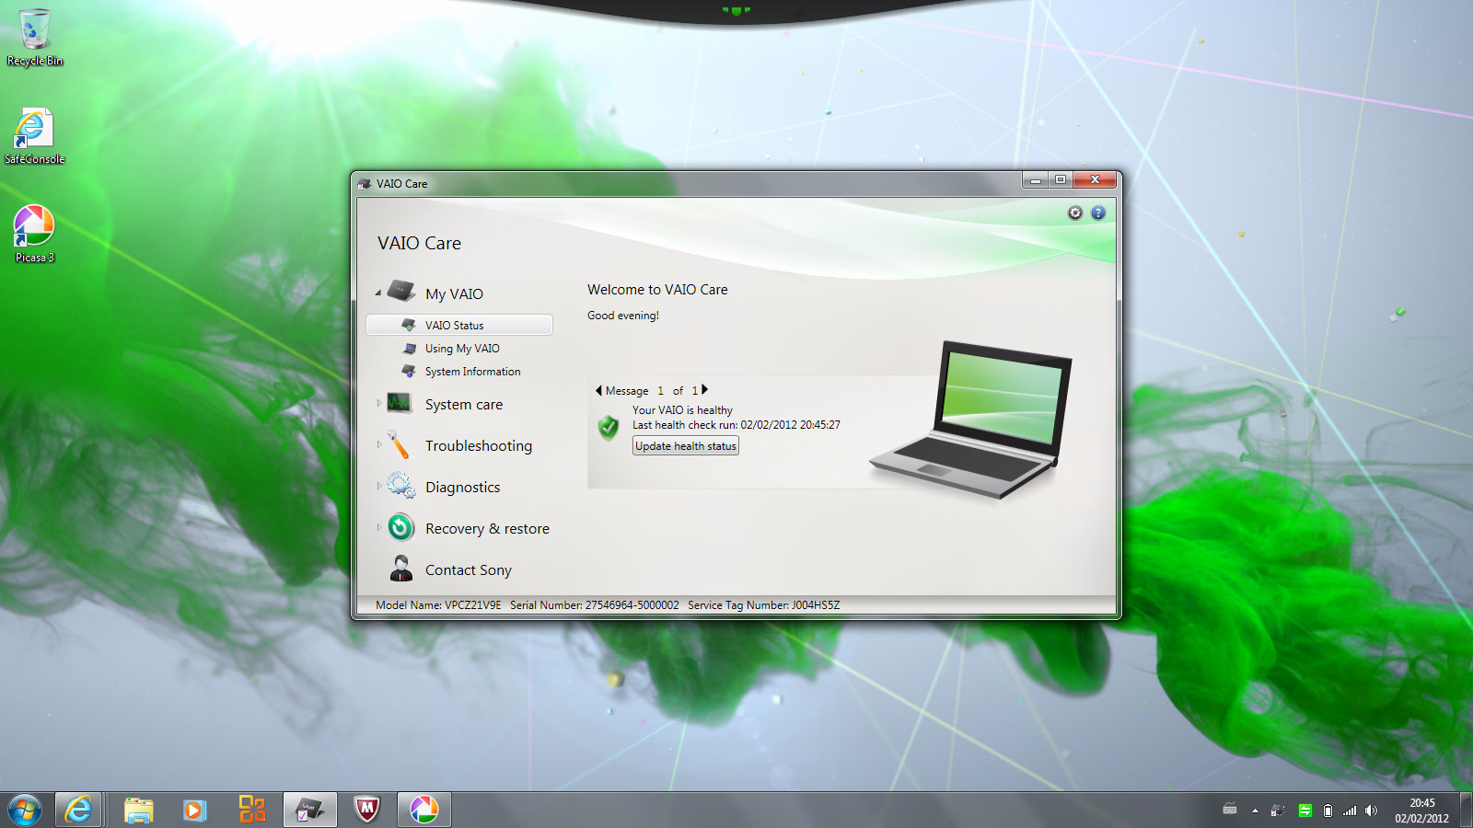Screen dimensions: 1473x828
Task: Open Picasa on the taskbar
Action: pyautogui.click(x=424, y=810)
